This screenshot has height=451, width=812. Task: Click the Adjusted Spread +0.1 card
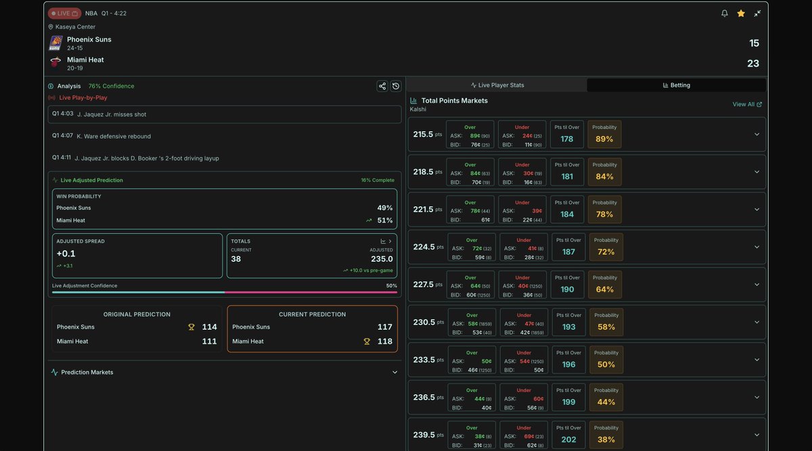point(137,256)
